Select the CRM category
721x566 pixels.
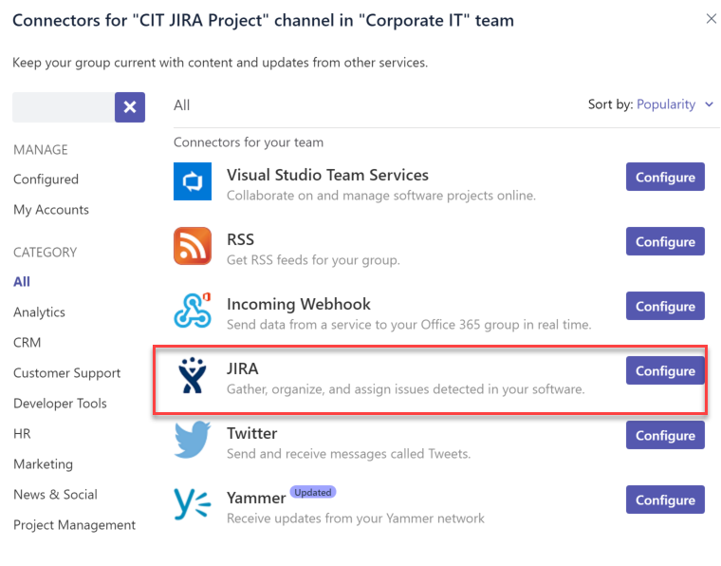pyautogui.click(x=28, y=343)
